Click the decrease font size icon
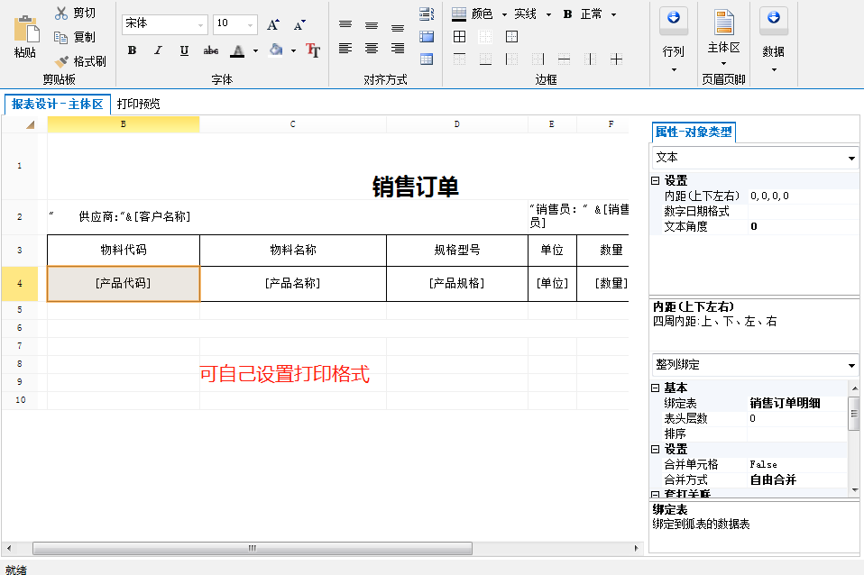Screen dimensions: 864x575 299,25
